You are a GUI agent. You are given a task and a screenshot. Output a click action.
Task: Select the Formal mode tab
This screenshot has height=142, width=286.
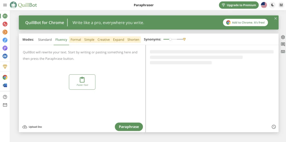[76, 40]
